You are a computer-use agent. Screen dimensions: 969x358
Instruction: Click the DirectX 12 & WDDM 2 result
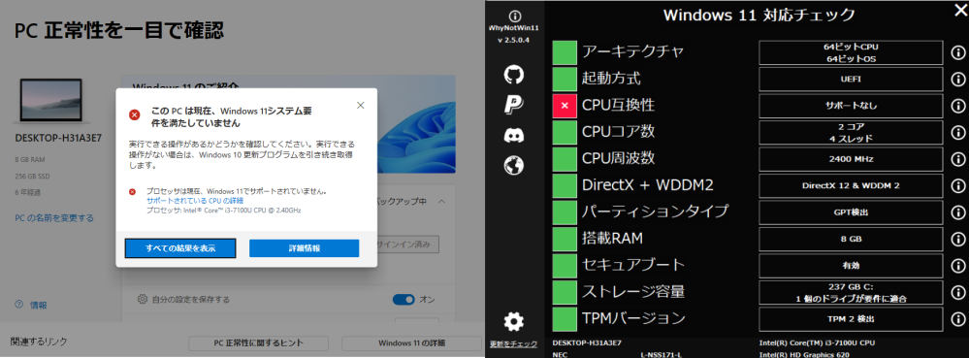point(851,185)
